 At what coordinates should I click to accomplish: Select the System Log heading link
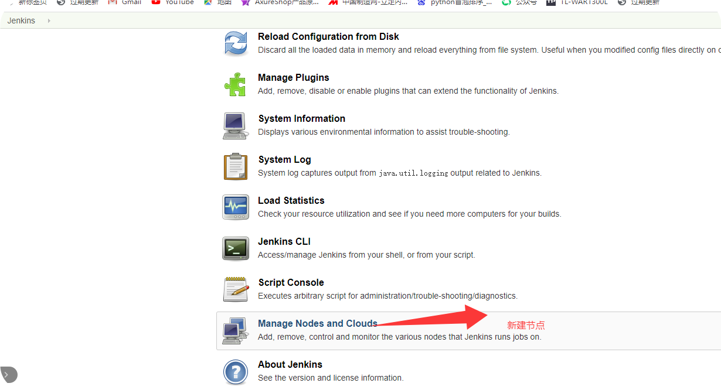pos(285,159)
